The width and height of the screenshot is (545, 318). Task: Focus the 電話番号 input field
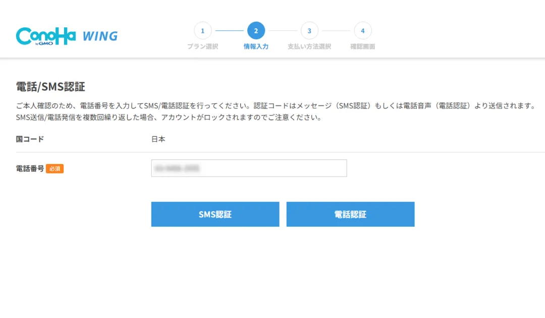point(249,168)
